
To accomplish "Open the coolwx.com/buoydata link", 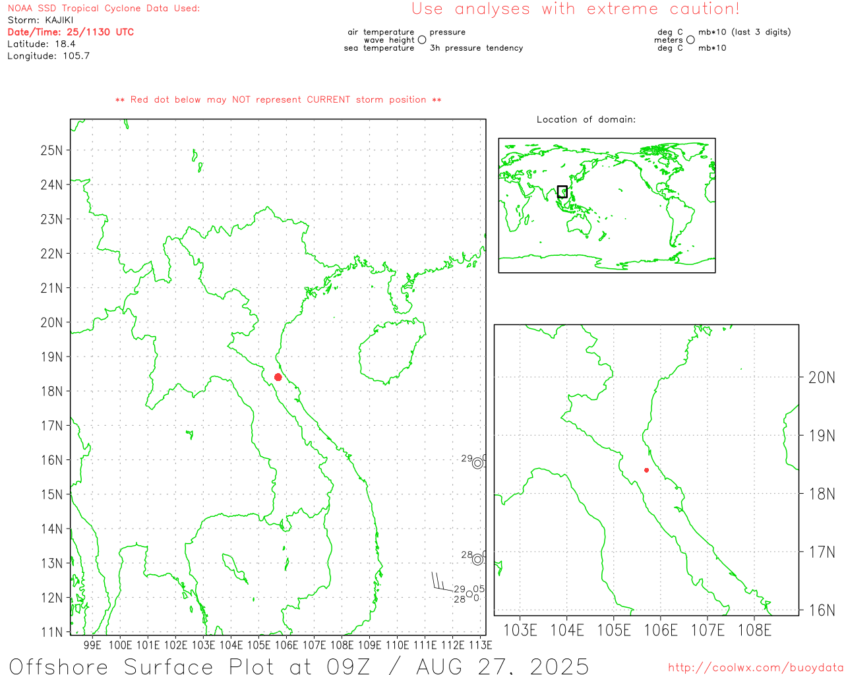I will pos(756,668).
